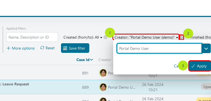The height and width of the screenshot is (101, 211).
Task: Click the refresh icon beside Reset
Action: 42,48
